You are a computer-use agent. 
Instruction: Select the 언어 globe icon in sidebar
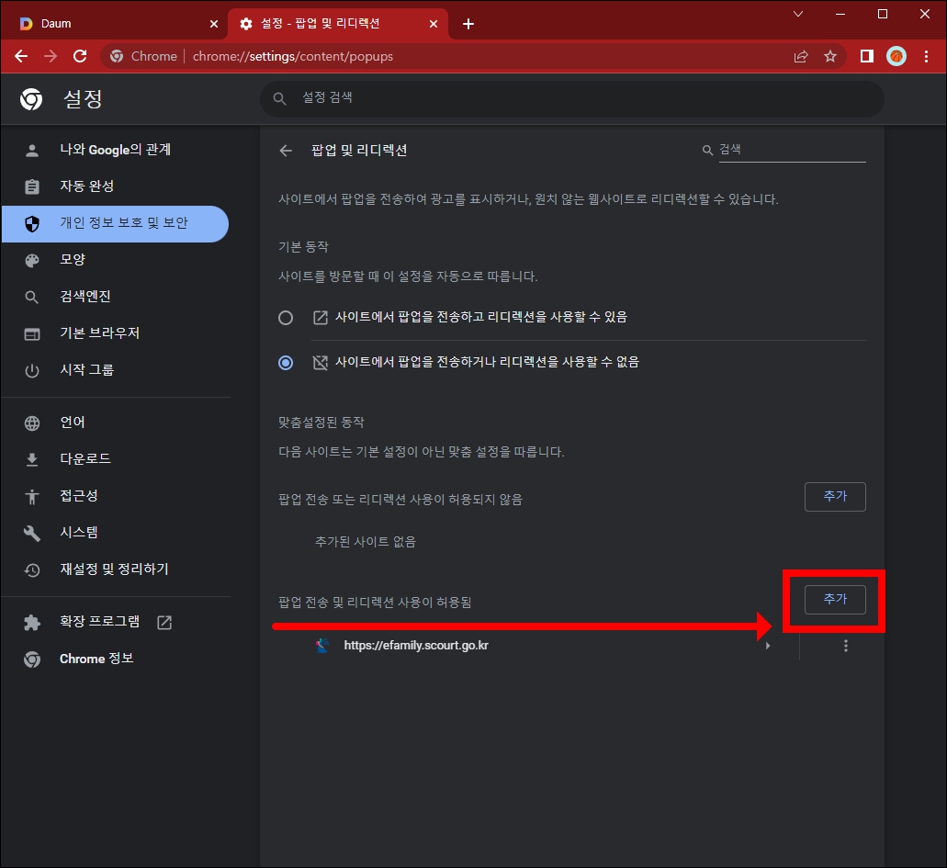(x=32, y=422)
